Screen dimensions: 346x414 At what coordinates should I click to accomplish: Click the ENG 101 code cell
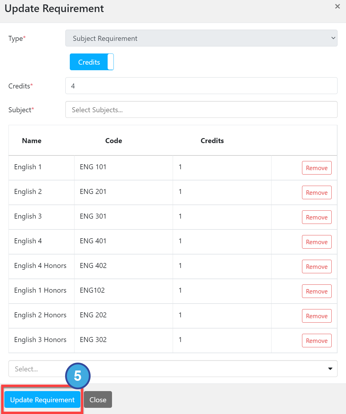click(x=93, y=167)
